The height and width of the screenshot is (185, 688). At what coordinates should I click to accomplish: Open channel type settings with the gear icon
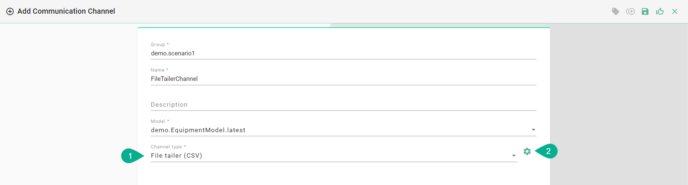(x=527, y=151)
